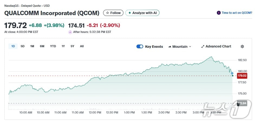Click the sparkle icon in Analyze with AI
Viewport: 255px width, 122px height.
click(130, 13)
